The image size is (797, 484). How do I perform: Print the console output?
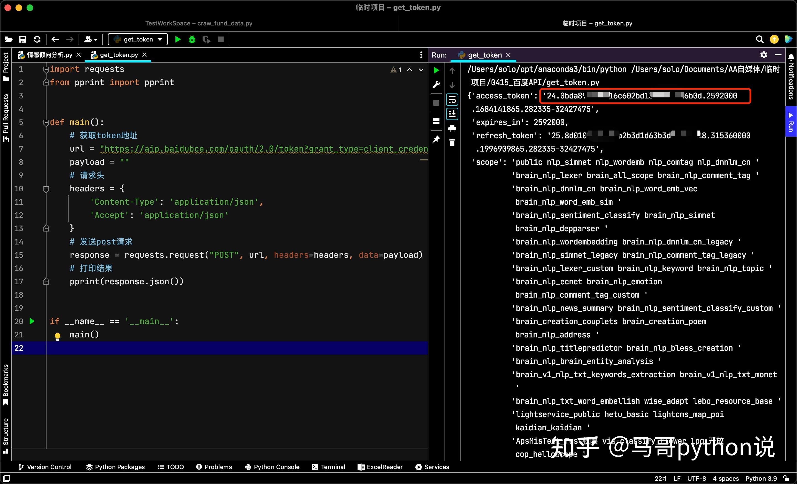[452, 128]
